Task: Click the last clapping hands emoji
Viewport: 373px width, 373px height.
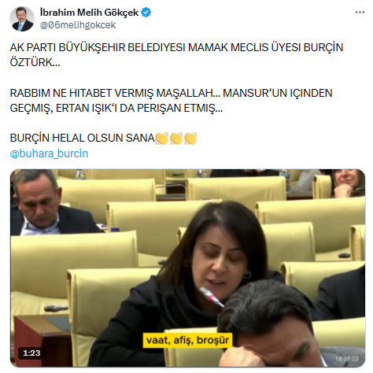Action: (x=190, y=138)
